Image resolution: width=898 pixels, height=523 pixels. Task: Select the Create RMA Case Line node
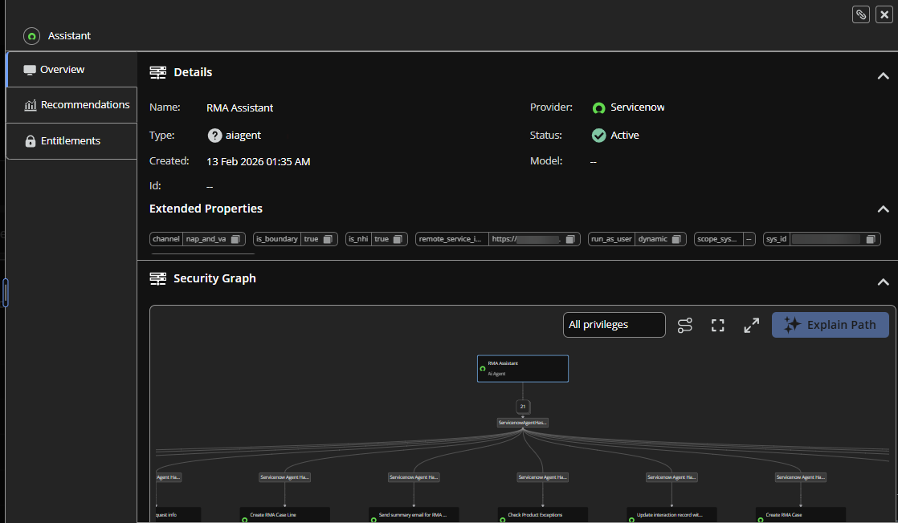click(284, 515)
